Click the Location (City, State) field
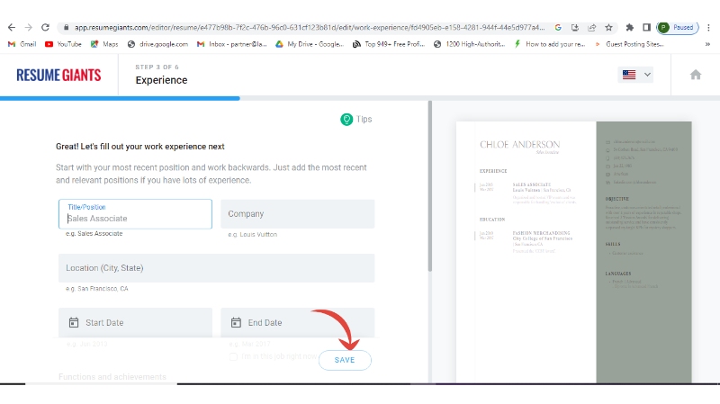Viewport: 720px width, 404px height. tap(216, 268)
